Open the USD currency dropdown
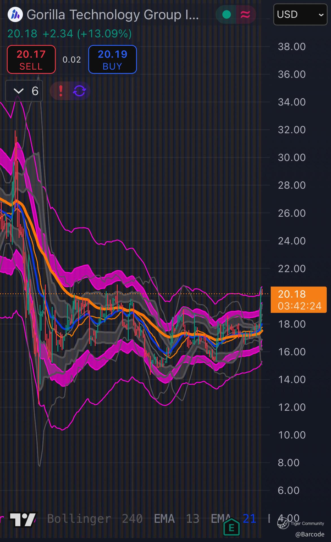 [300, 14]
